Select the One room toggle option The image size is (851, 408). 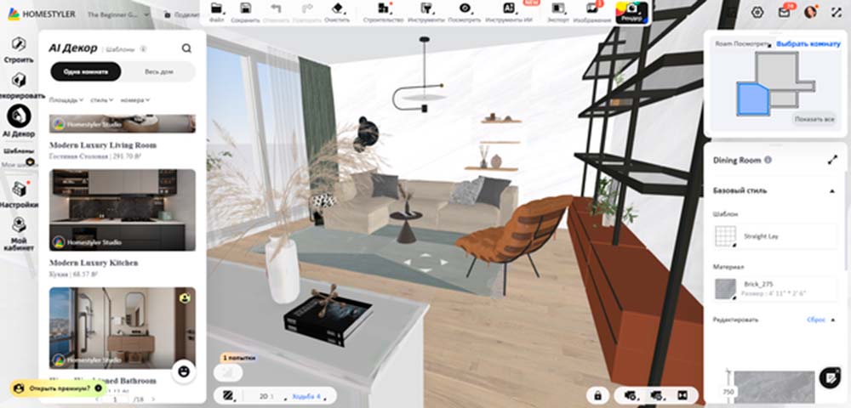click(85, 71)
